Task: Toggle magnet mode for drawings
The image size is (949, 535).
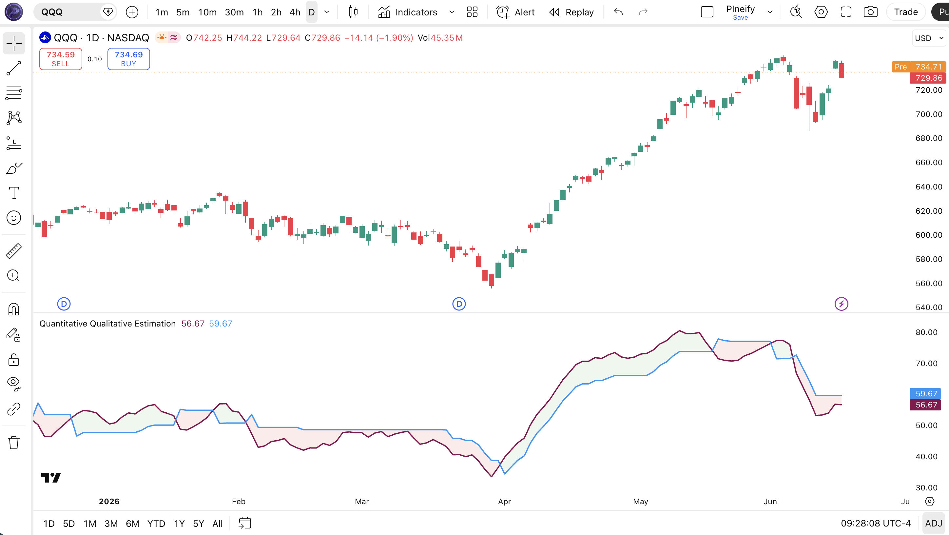Action: pyautogui.click(x=14, y=309)
